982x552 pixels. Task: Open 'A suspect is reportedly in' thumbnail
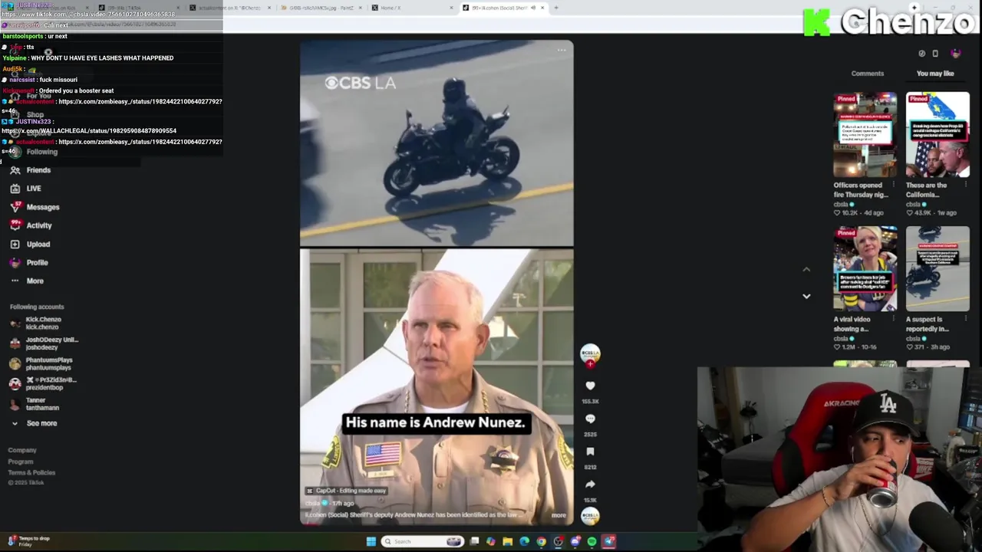tap(938, 269)
